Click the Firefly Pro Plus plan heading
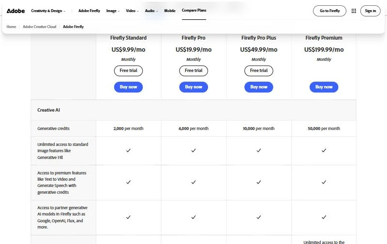Screen dimensions: 387x244 [x=259, y=38]
